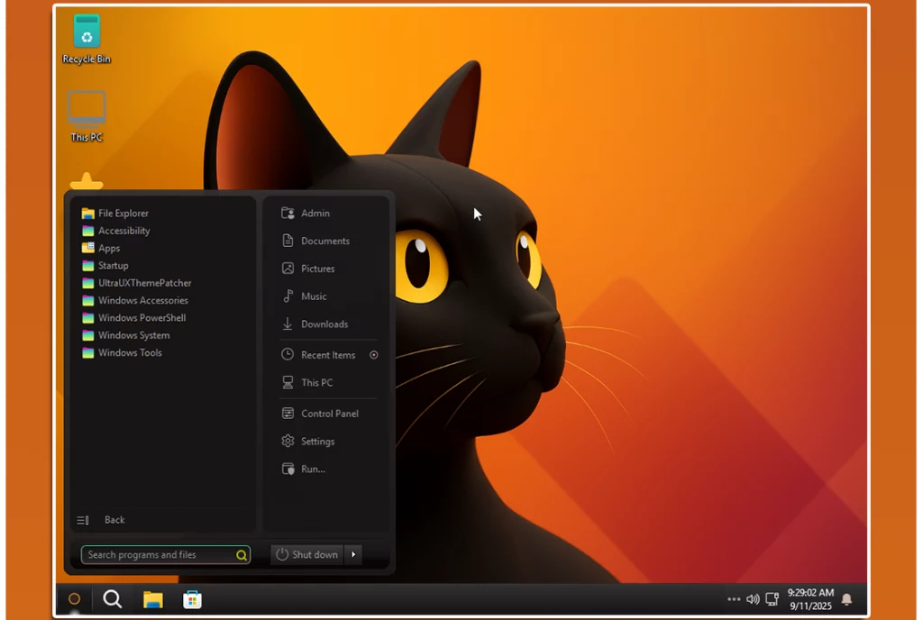This screenshot has width=923, height=620.
Task: Open Control Panel from Start menu
Action: click(329, 414)
